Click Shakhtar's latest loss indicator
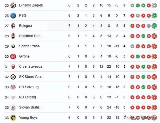The height and width of the screenshot is (123, 160). [154, 36]
